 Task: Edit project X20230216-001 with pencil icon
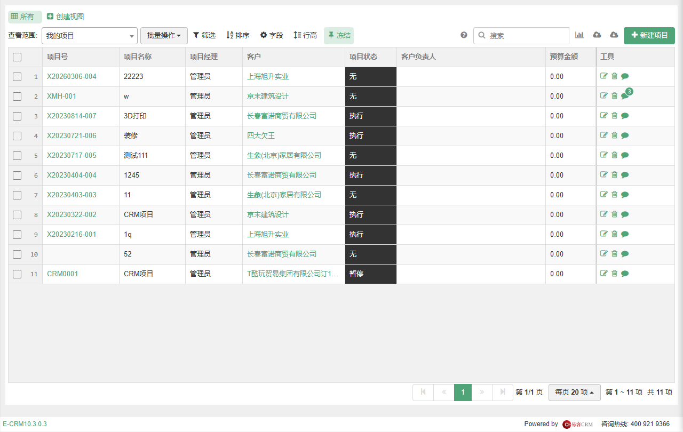604,234
